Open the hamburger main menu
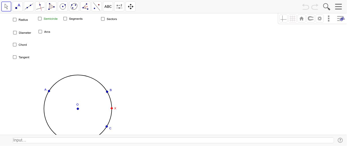 tap(338, 6)
